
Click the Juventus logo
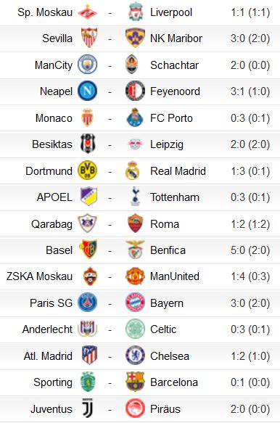tap(87, 408)
